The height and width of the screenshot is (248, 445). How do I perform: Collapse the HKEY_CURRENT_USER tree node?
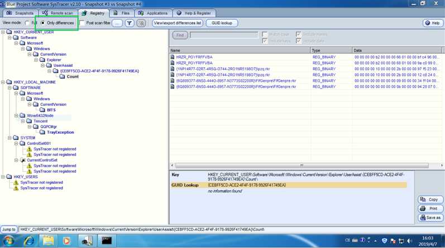point(3,32)
